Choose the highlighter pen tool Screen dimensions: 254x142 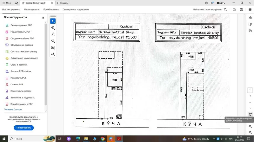click(x=53, y=34)
